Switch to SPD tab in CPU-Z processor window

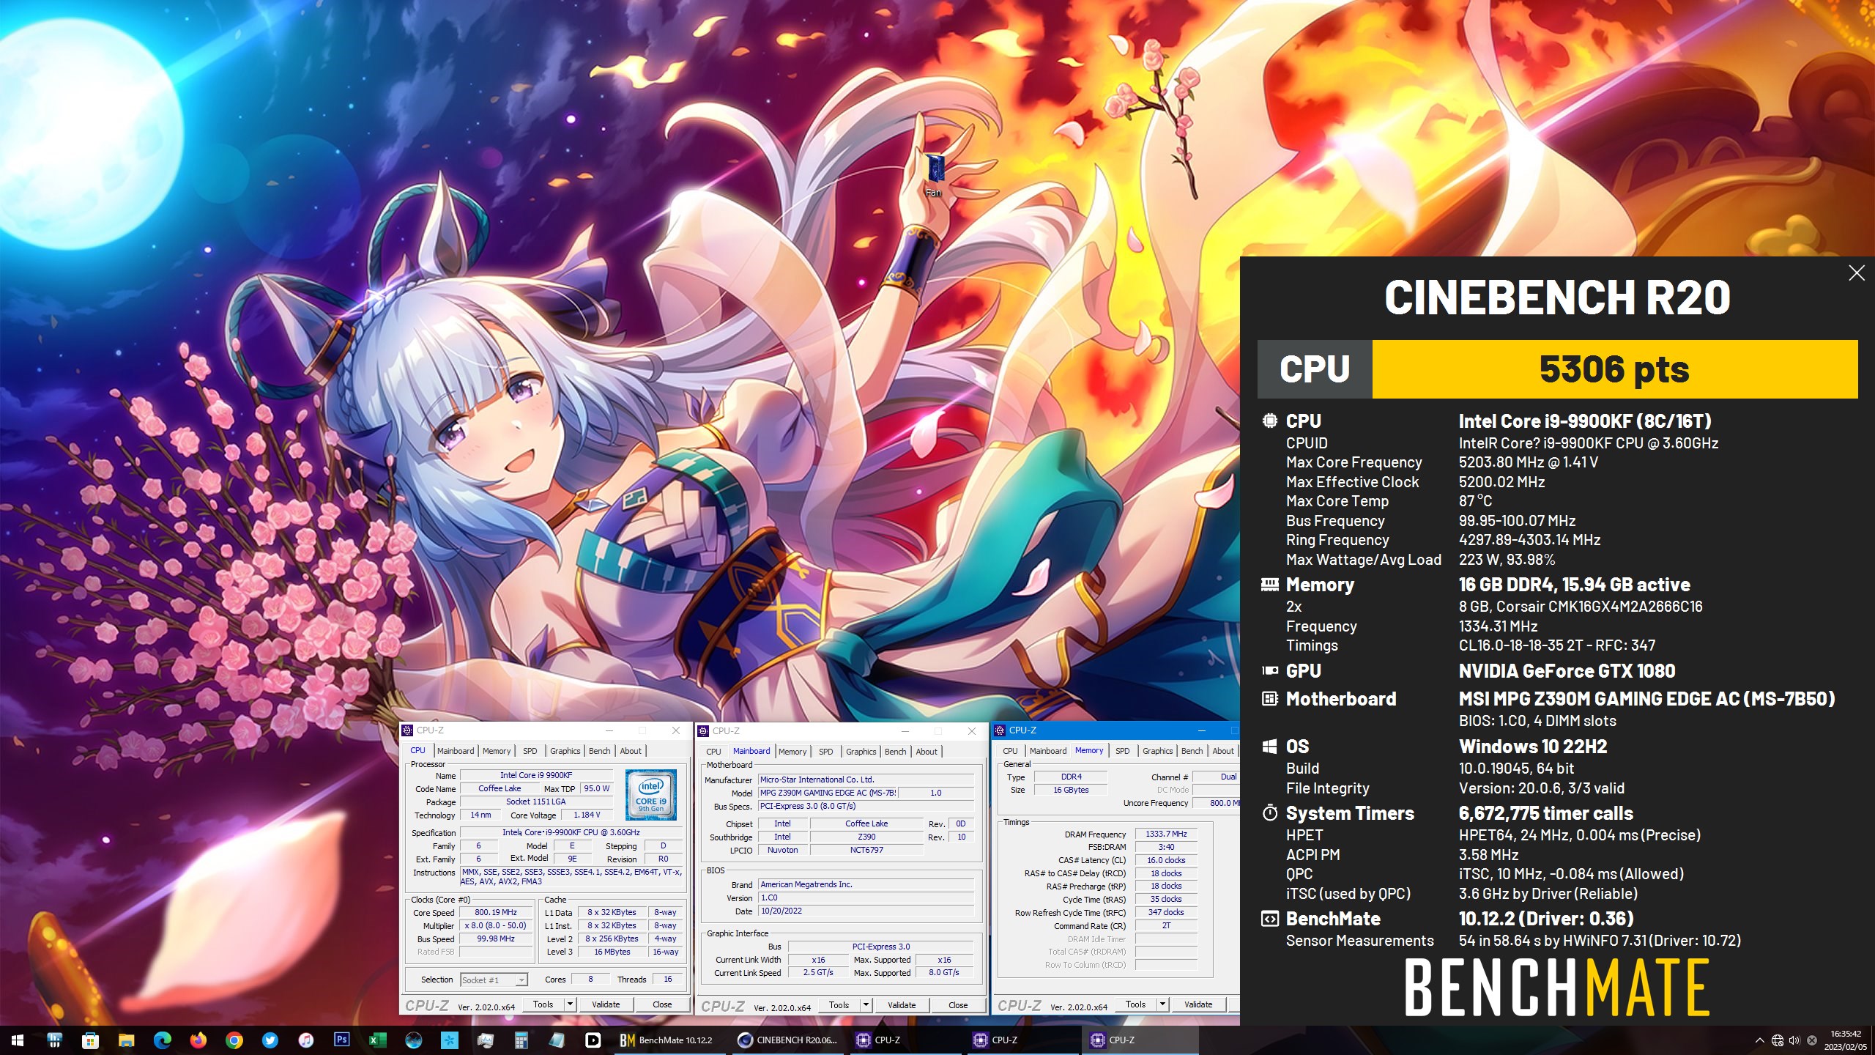[x=530, y=751]
